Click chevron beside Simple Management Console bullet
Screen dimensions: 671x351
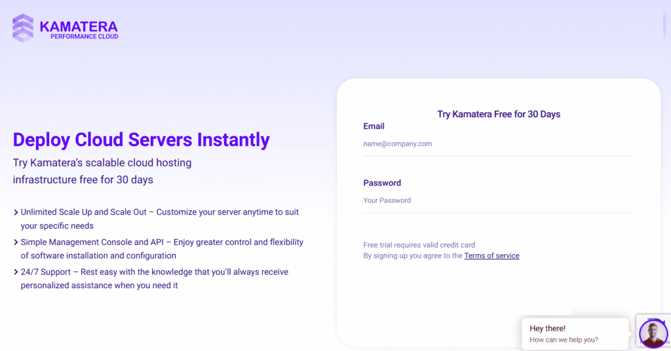click(16, 242)
